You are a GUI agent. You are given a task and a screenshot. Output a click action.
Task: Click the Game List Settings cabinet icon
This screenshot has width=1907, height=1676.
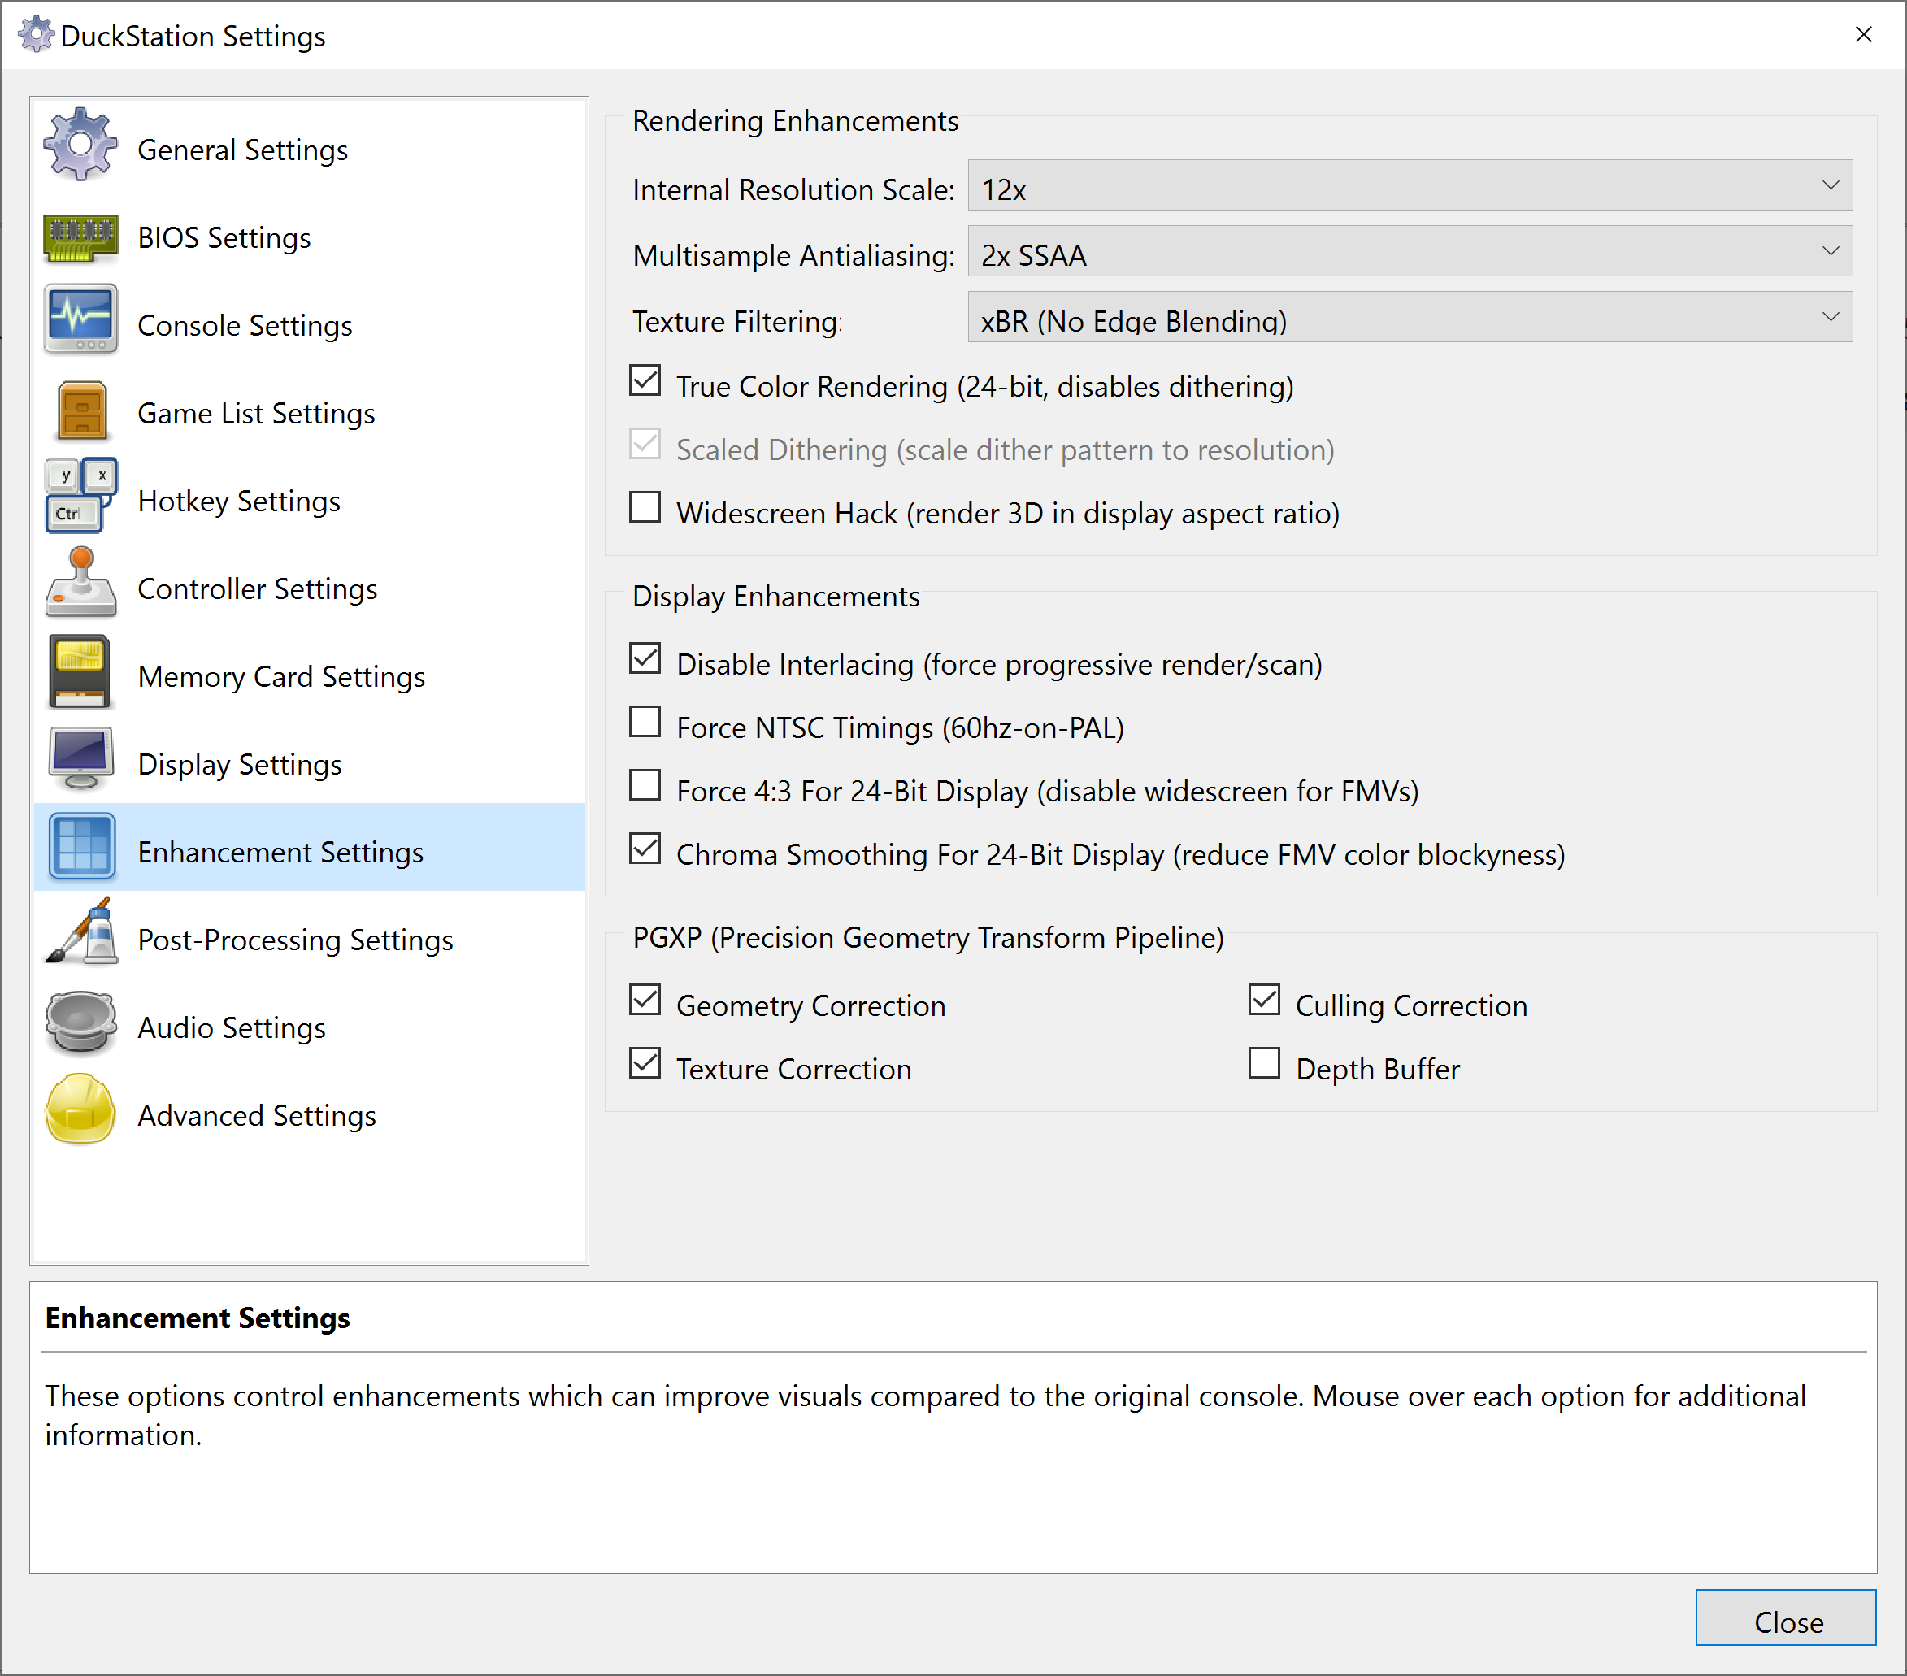tap(82, 410)
